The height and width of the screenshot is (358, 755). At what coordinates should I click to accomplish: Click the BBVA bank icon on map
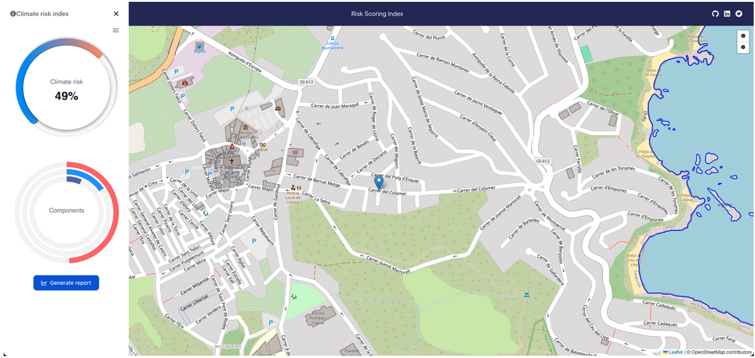coord(263,145)
